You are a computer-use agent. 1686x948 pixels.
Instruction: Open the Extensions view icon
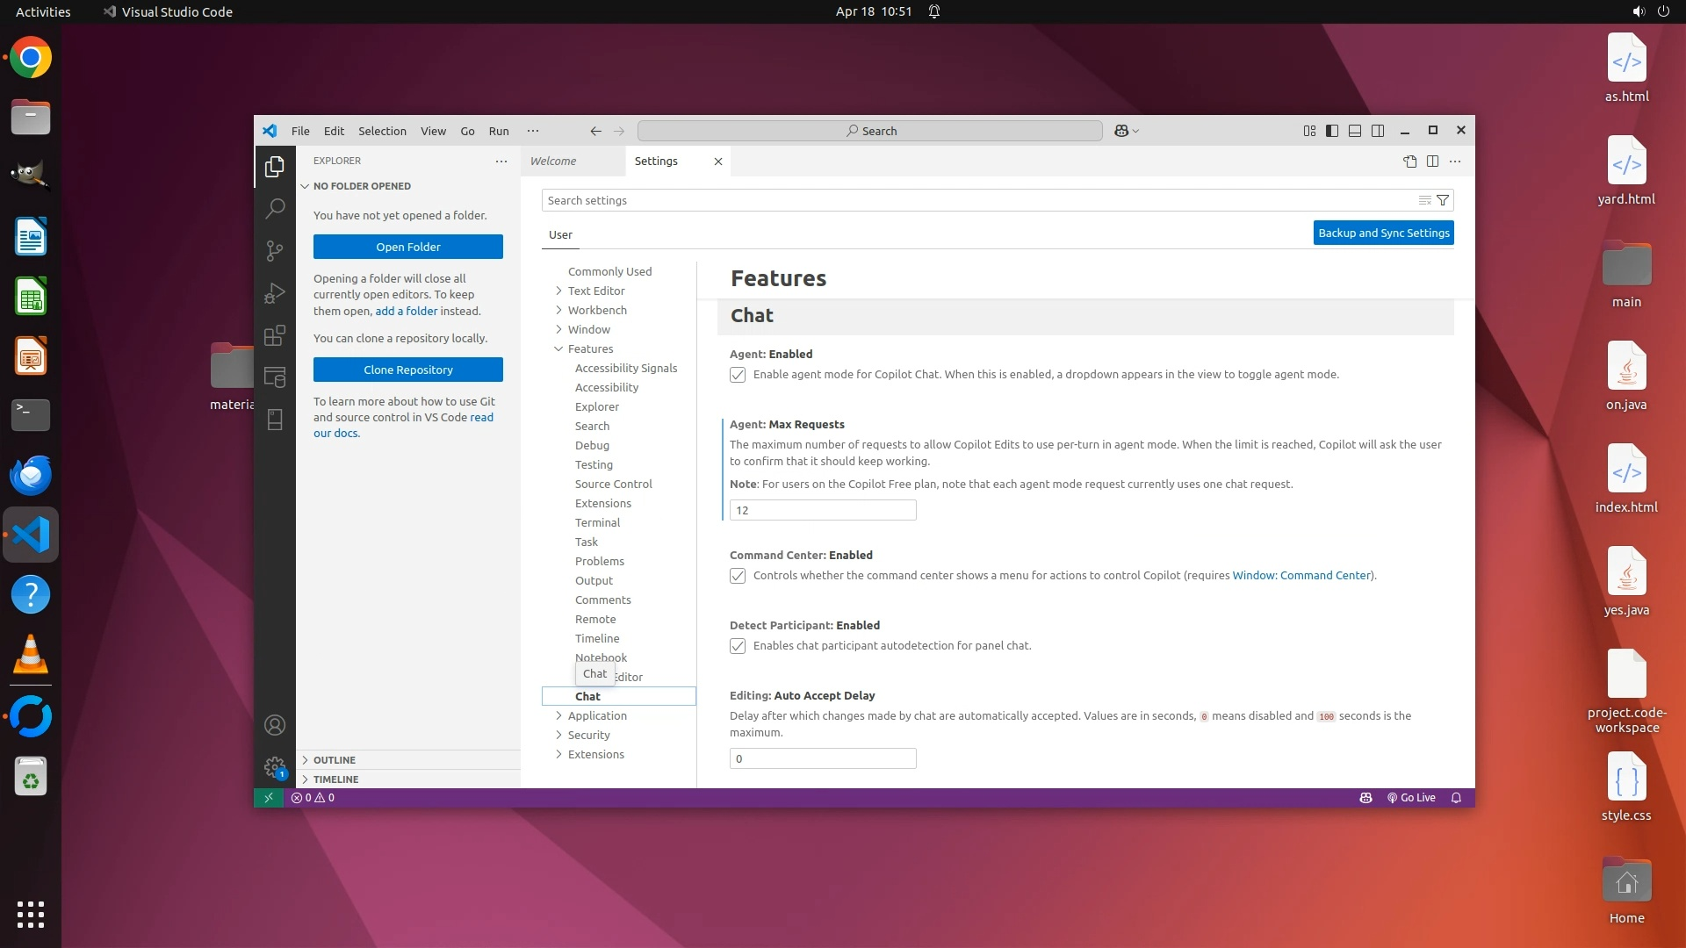coord(275,335)
